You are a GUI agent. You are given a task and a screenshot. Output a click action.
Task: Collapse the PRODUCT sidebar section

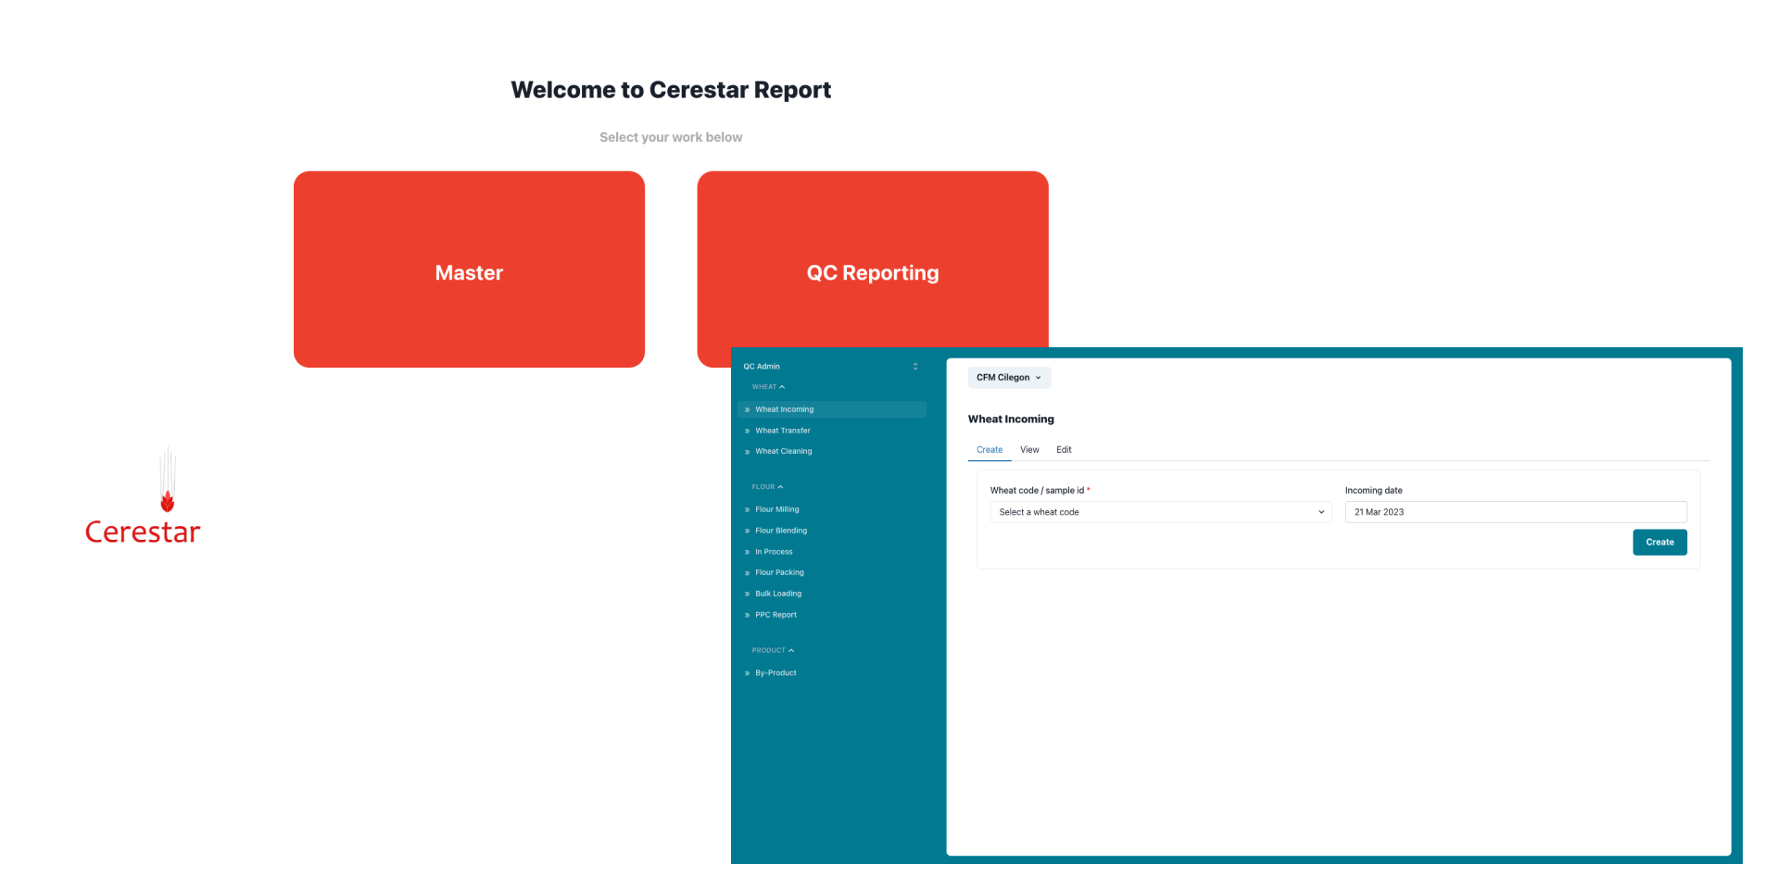773,651
